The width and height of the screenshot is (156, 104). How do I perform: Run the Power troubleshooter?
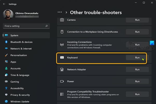pyautogui.click(x=137, y=81)
